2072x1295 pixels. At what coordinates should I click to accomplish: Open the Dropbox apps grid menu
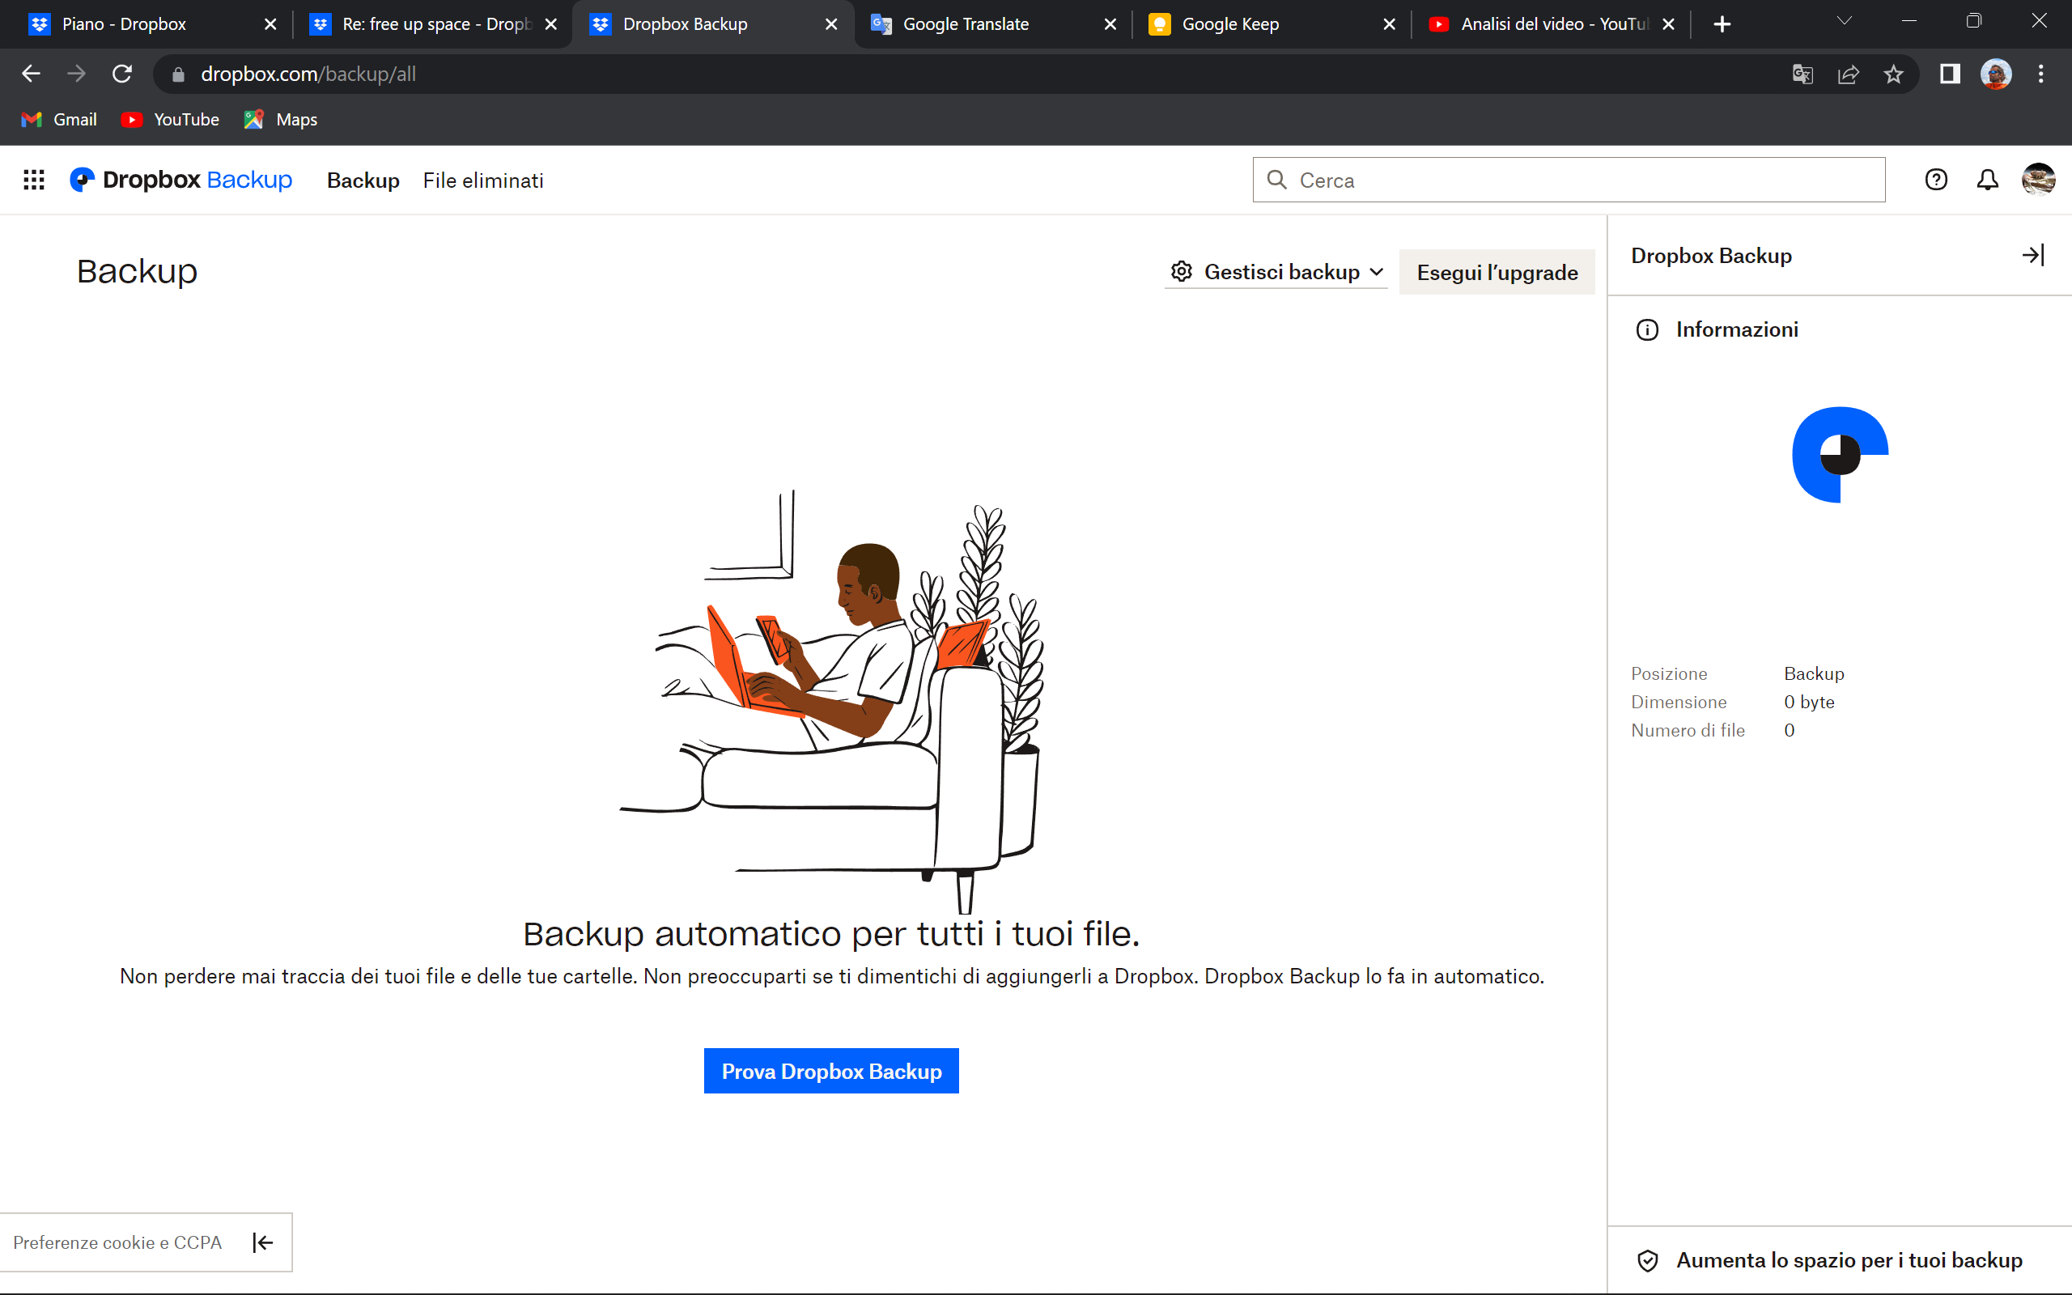tap(33, 180)
